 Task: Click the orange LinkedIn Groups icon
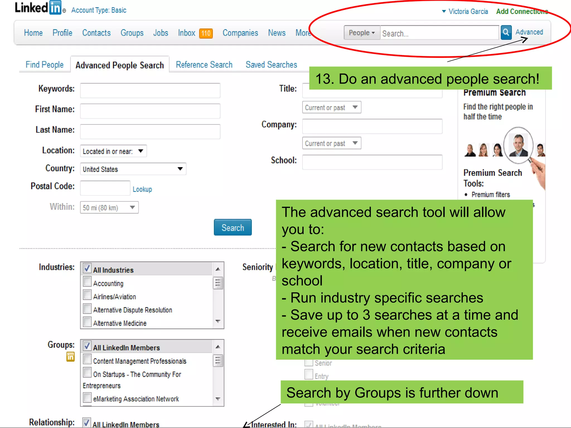tap(70, 357)
